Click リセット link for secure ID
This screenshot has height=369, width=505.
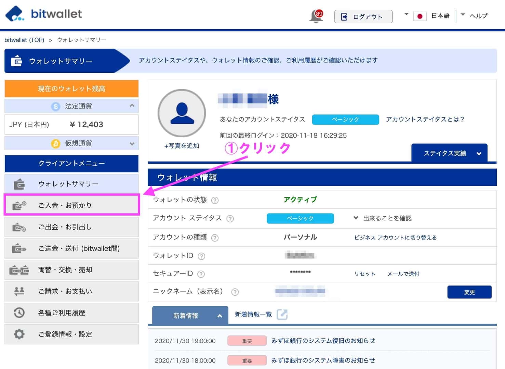[365, 274]
